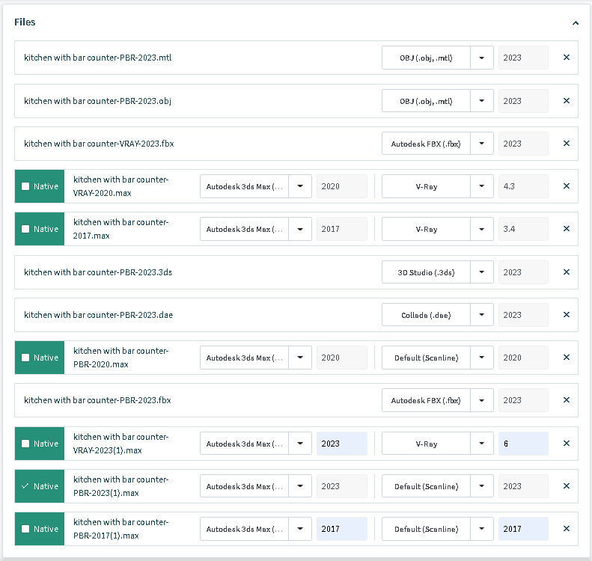
Task: Edit the 3ds Max version field for VRAY-2023(1).max
Action: (341, 444)
